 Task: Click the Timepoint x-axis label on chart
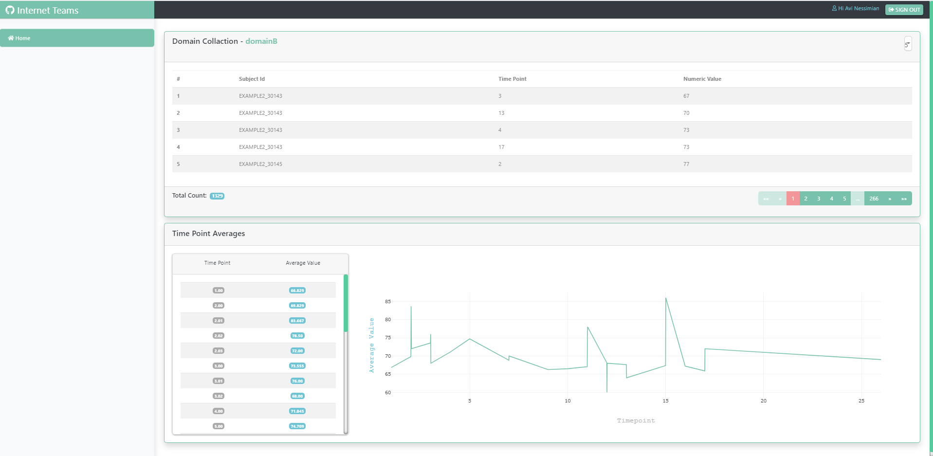point(636,420)
